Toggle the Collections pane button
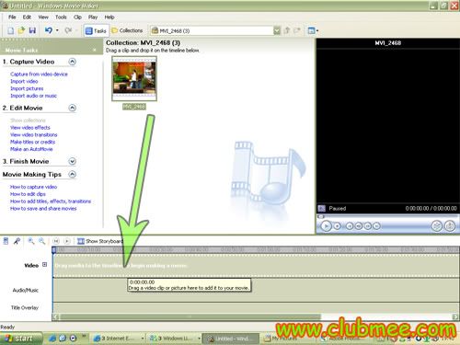The width and height of the screenshot is (460, 345). [127, 30]
